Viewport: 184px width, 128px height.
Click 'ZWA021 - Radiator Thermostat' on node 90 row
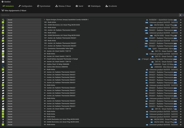click(161, 106)
